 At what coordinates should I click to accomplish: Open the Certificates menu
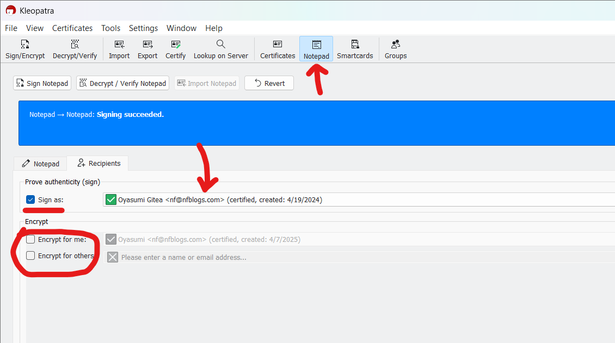pos(72,28)
